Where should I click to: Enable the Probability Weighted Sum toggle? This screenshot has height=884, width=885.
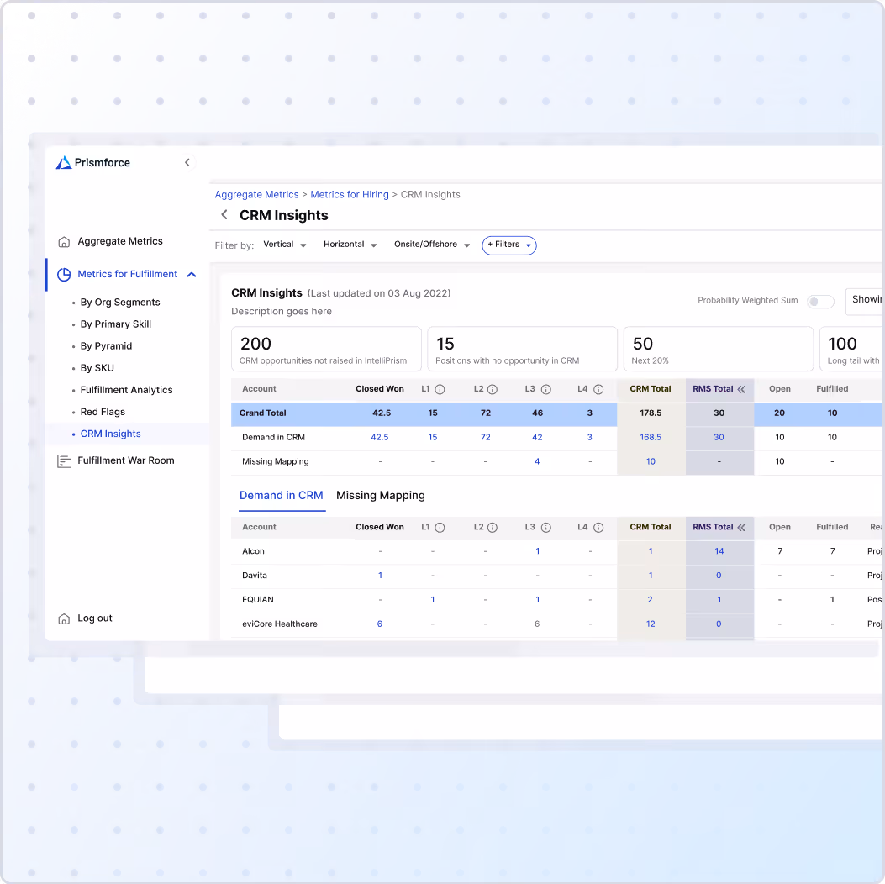pyautogui.click(x=819, y=300)
